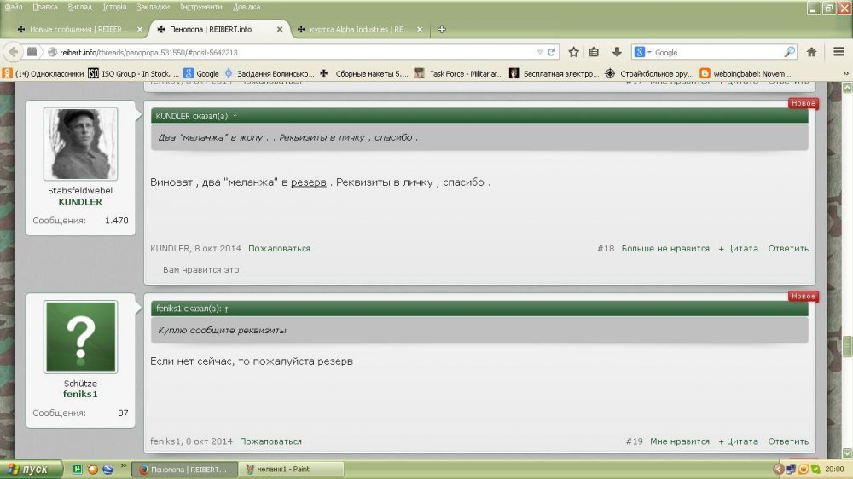Open the downloads arrow icon
This screenshot has width=853, height=479.
[616, 52]
